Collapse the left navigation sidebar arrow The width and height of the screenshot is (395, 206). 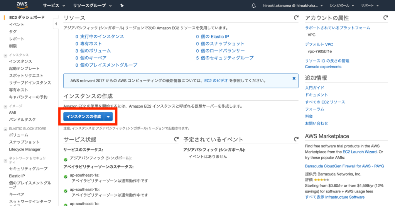[56, 24]
